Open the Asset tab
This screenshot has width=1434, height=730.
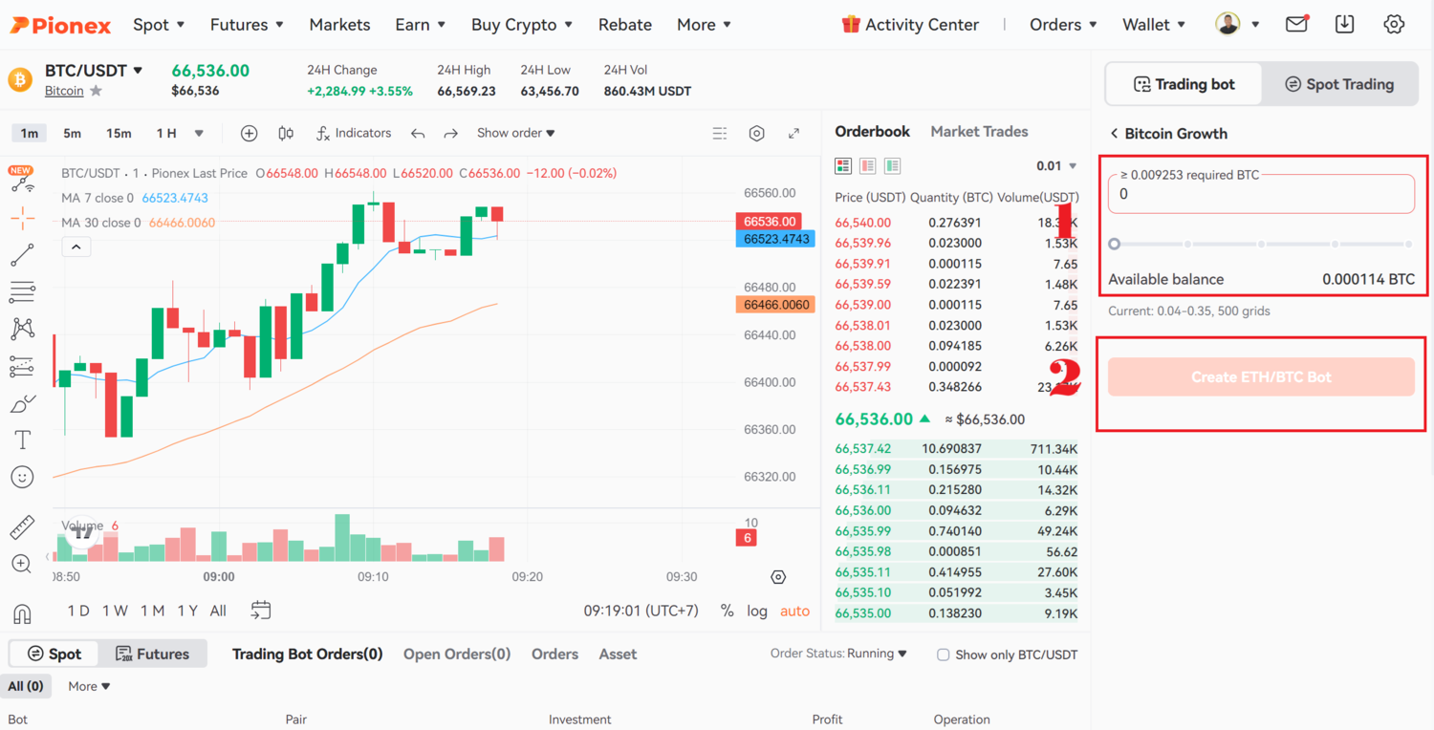tap(618, 655)
